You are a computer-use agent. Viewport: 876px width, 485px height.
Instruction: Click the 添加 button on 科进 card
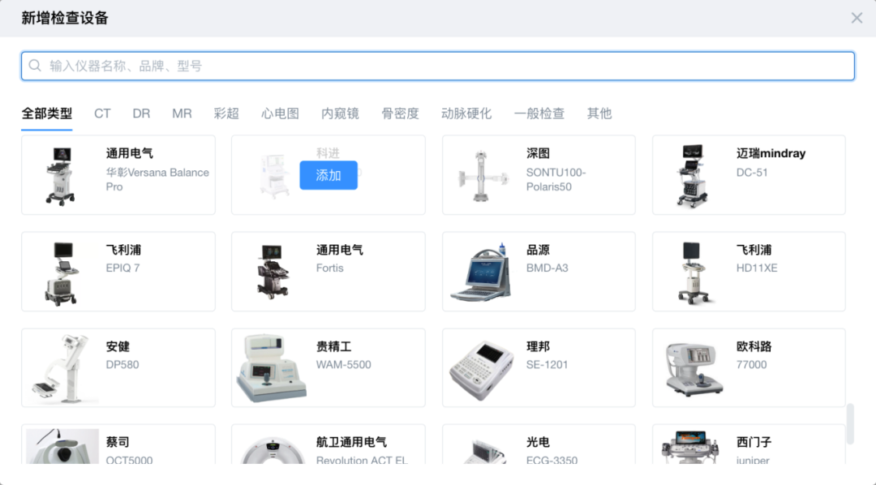click(328, 175)
